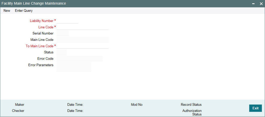The image size is (265, 117).
Task: Select the Main Line Code field
Action: pos(83,40)
